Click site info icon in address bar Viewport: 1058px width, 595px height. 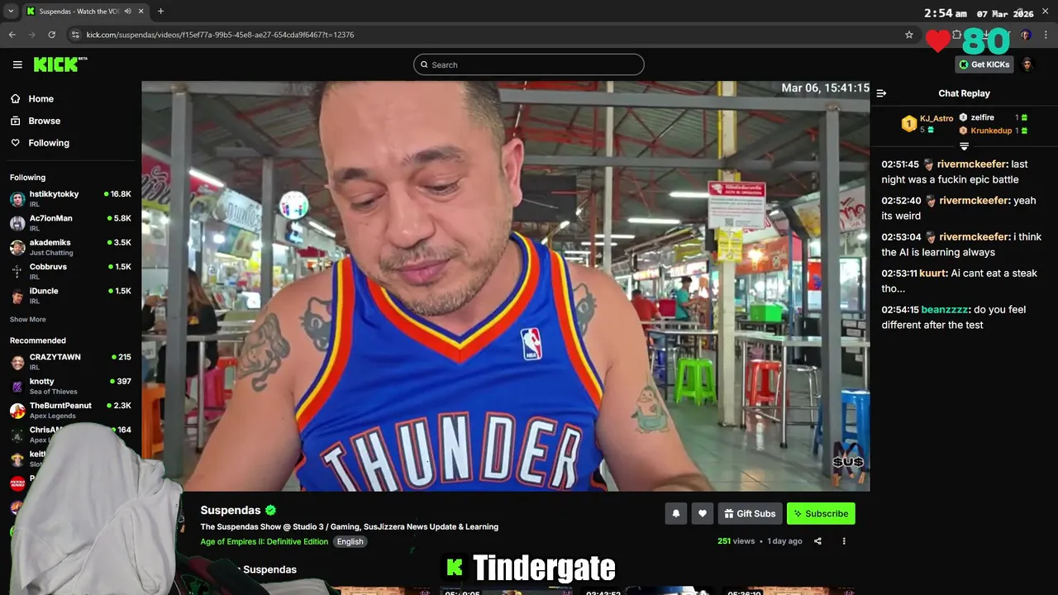pos(75,35)
